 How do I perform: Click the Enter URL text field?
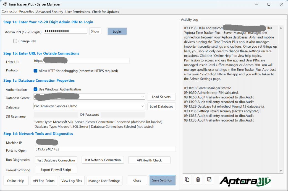(x=82, y=61)
